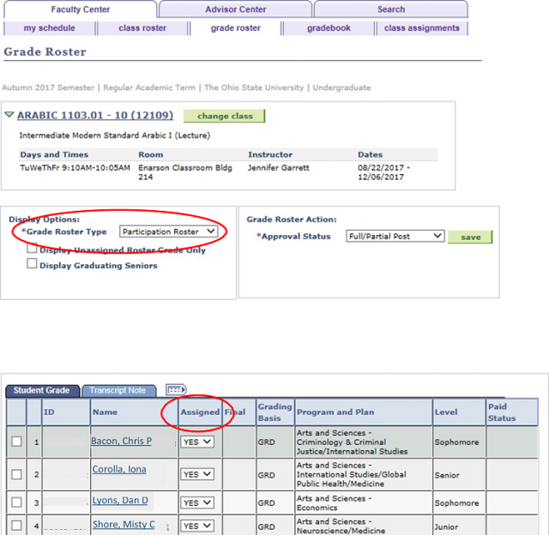This screenshot has width=549, height=535.
Task: Open the Search tab
Action: [391, 9]
